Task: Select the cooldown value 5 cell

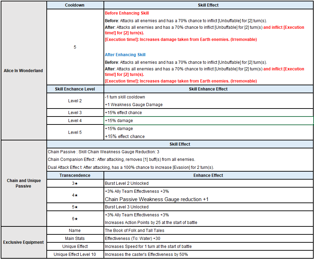Action: point(75,47)
